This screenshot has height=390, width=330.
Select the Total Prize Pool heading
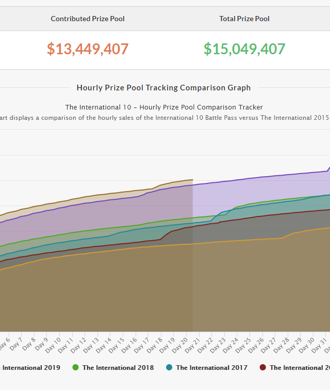(244, 19)
